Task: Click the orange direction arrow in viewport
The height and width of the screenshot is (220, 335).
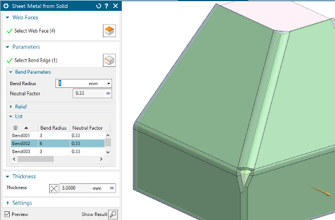Action: (321, 191)
